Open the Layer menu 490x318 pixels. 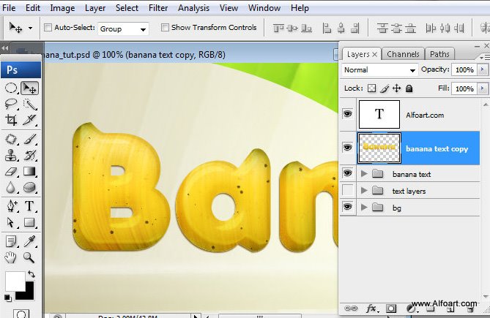click(x=95, y=8)
